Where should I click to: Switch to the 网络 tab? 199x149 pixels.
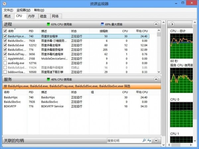click(55, 16)
